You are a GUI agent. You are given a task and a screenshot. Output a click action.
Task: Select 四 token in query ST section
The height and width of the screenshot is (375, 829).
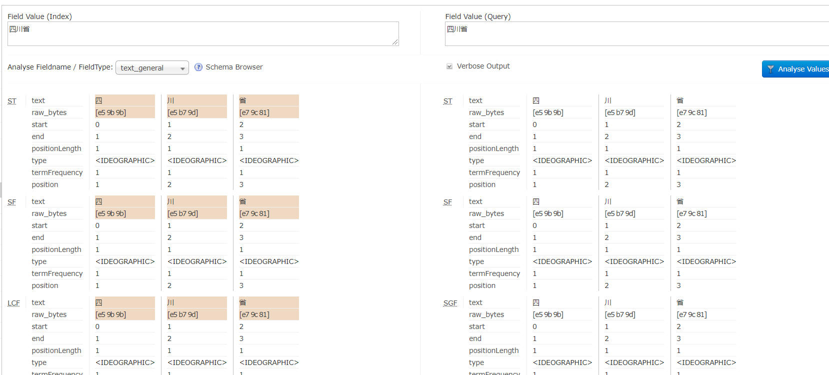pyautogui.click(x=536, y=100)
